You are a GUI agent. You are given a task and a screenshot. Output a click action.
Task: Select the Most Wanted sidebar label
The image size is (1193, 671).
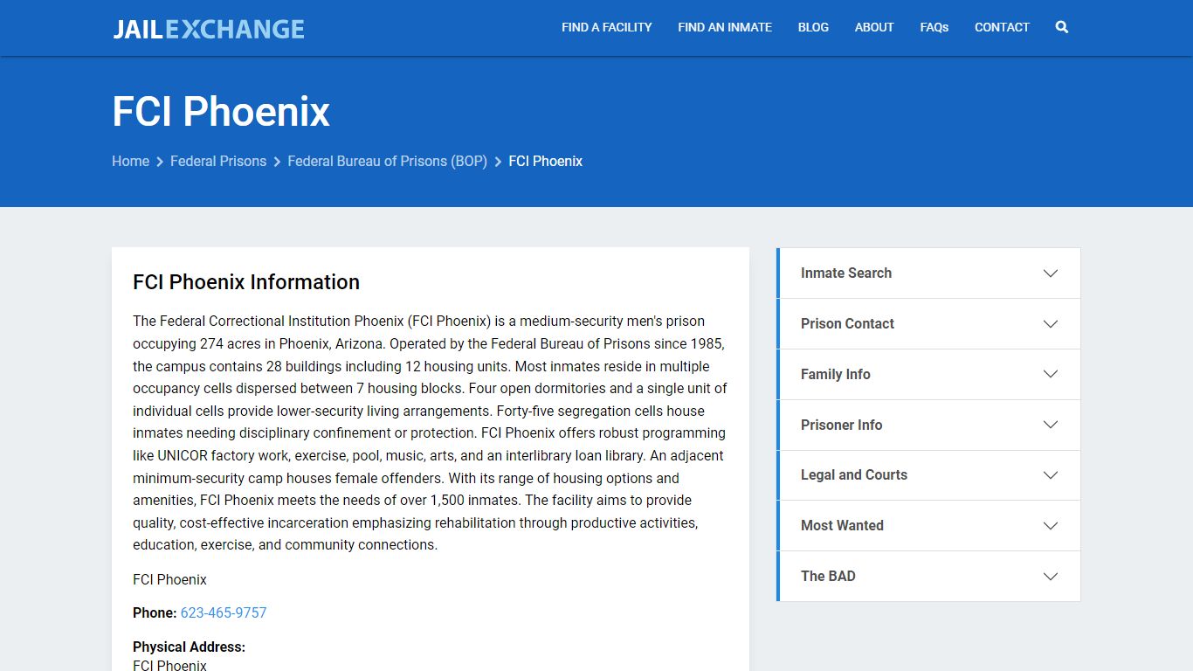[x=842, y=525]
